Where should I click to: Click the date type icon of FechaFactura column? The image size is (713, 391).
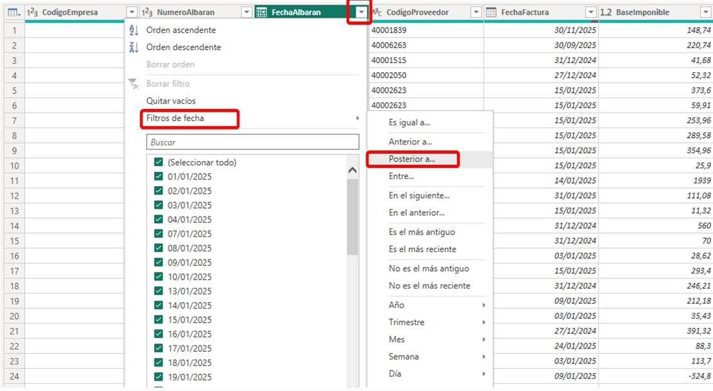click(491, 13)
